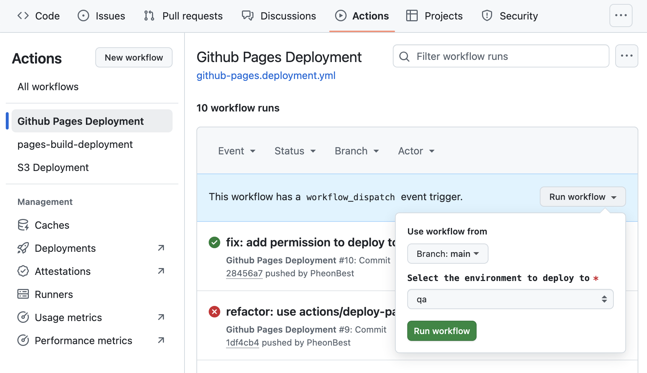Select the Actions tab
The image size is (647, 373).
[362, 16]
